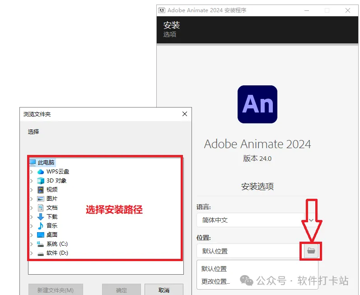
Task: Click the Desktop folder icon
Action: 41,235
